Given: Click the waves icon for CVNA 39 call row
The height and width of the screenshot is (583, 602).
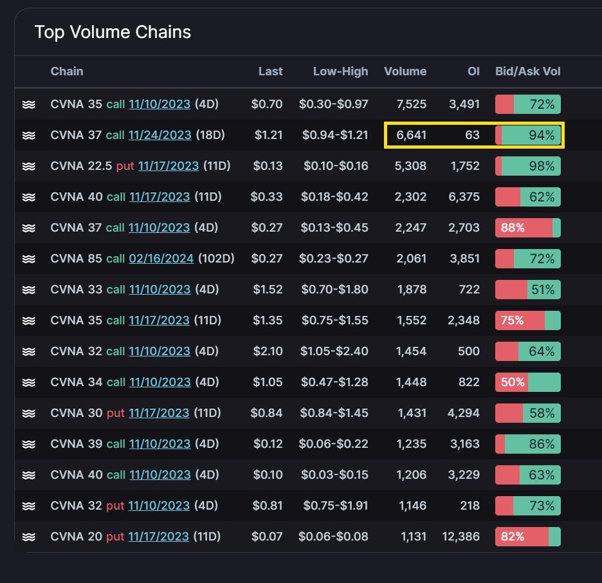Looking at the screenshot, I should pos(29,444).
